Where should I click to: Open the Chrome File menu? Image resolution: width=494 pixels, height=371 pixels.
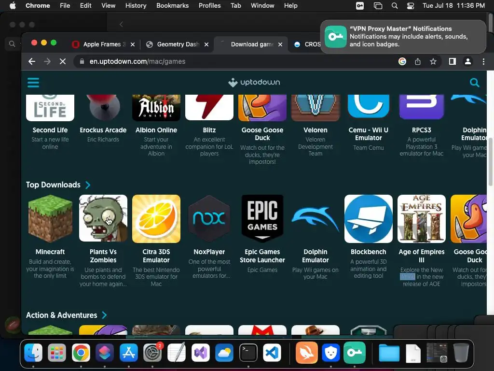pyautogui.click(x=65, y=6)
